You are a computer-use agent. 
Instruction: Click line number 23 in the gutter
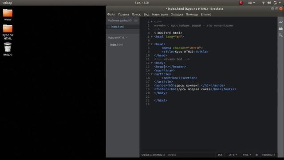148,104
